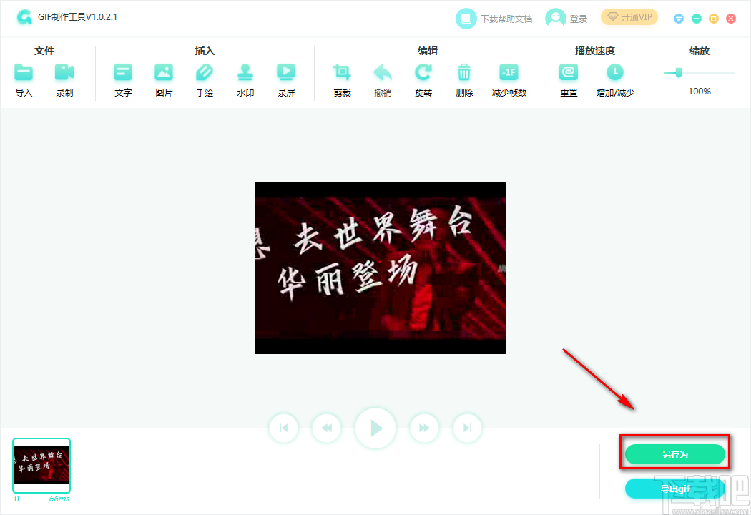This screenshot has width=751, height=515.
Task: Export the animation via 导出gif
Action: coord(674,488)
